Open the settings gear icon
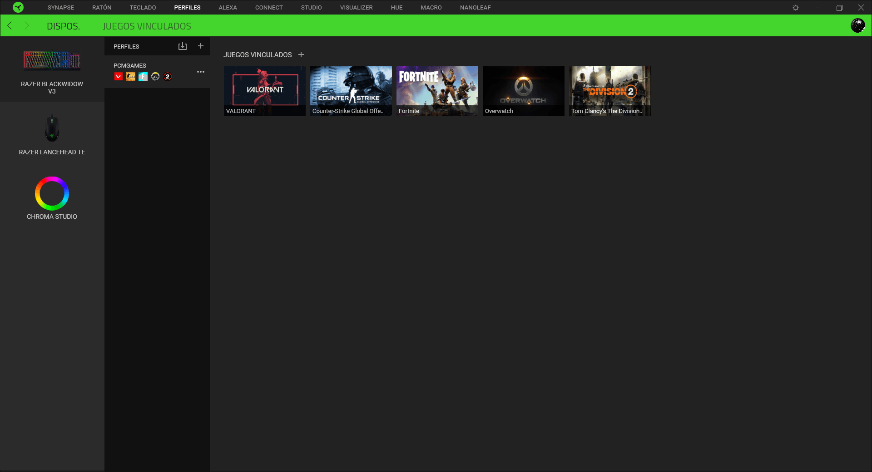 click(796, 8)
